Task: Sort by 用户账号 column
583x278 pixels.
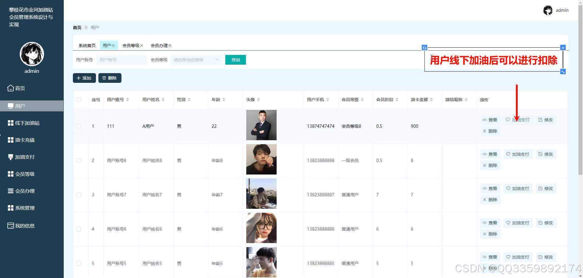Action: coord(128,100)
